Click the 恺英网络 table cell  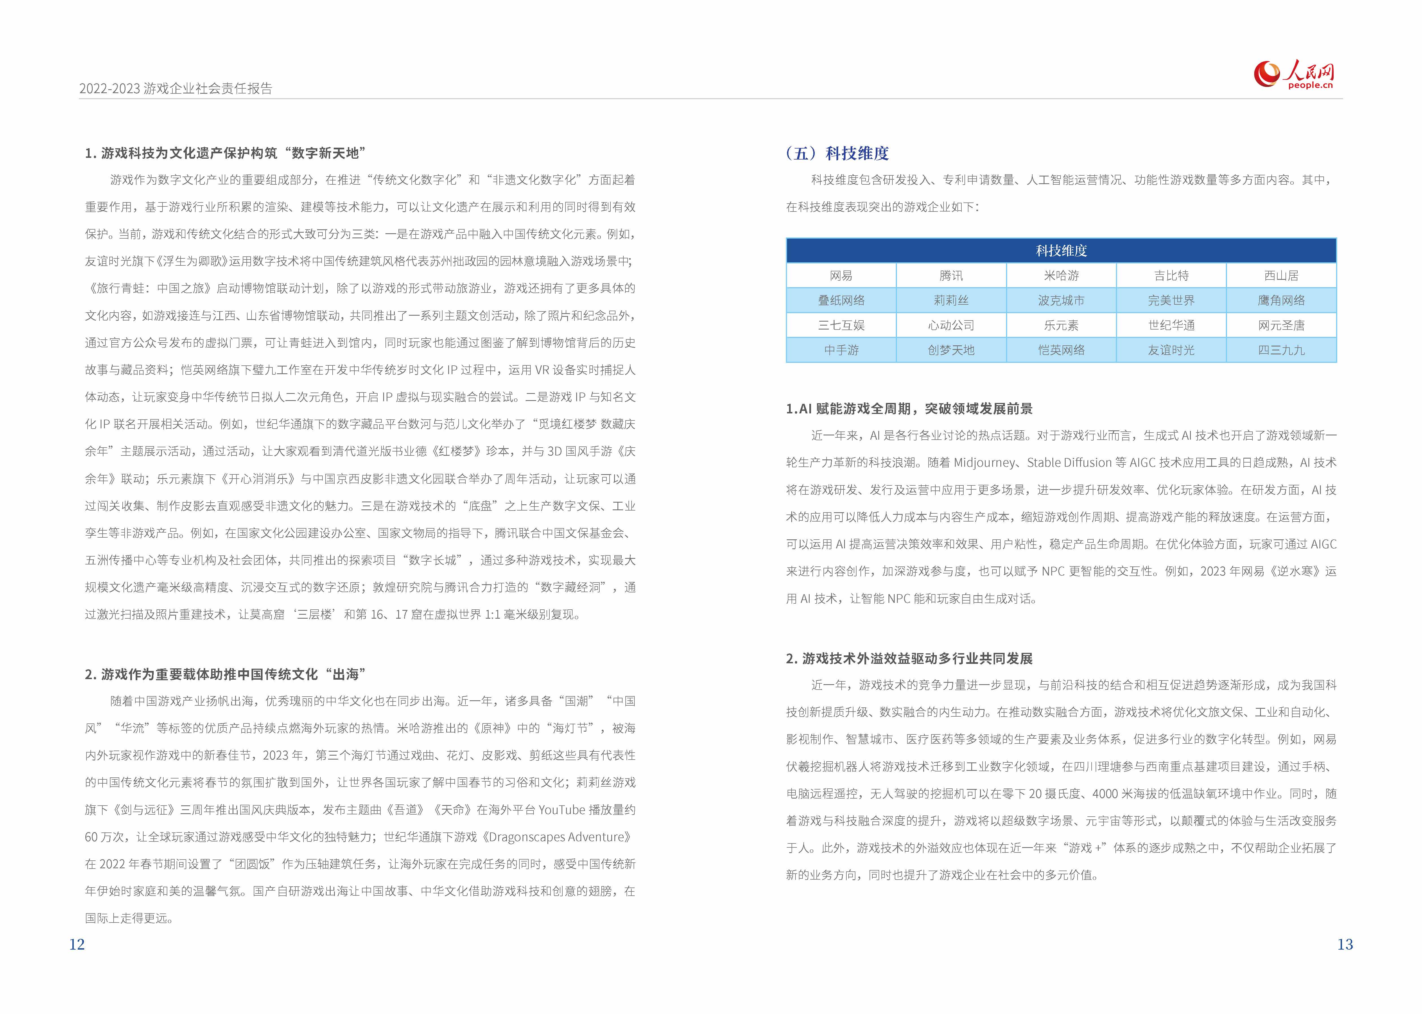[x=1061, y=350]
